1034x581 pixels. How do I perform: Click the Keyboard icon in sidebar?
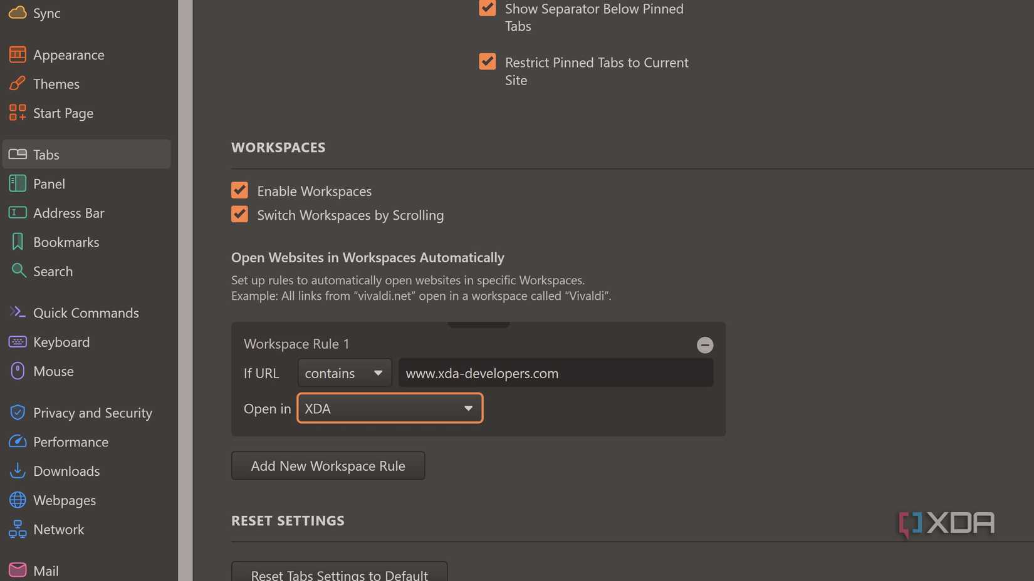pos(18,342)
